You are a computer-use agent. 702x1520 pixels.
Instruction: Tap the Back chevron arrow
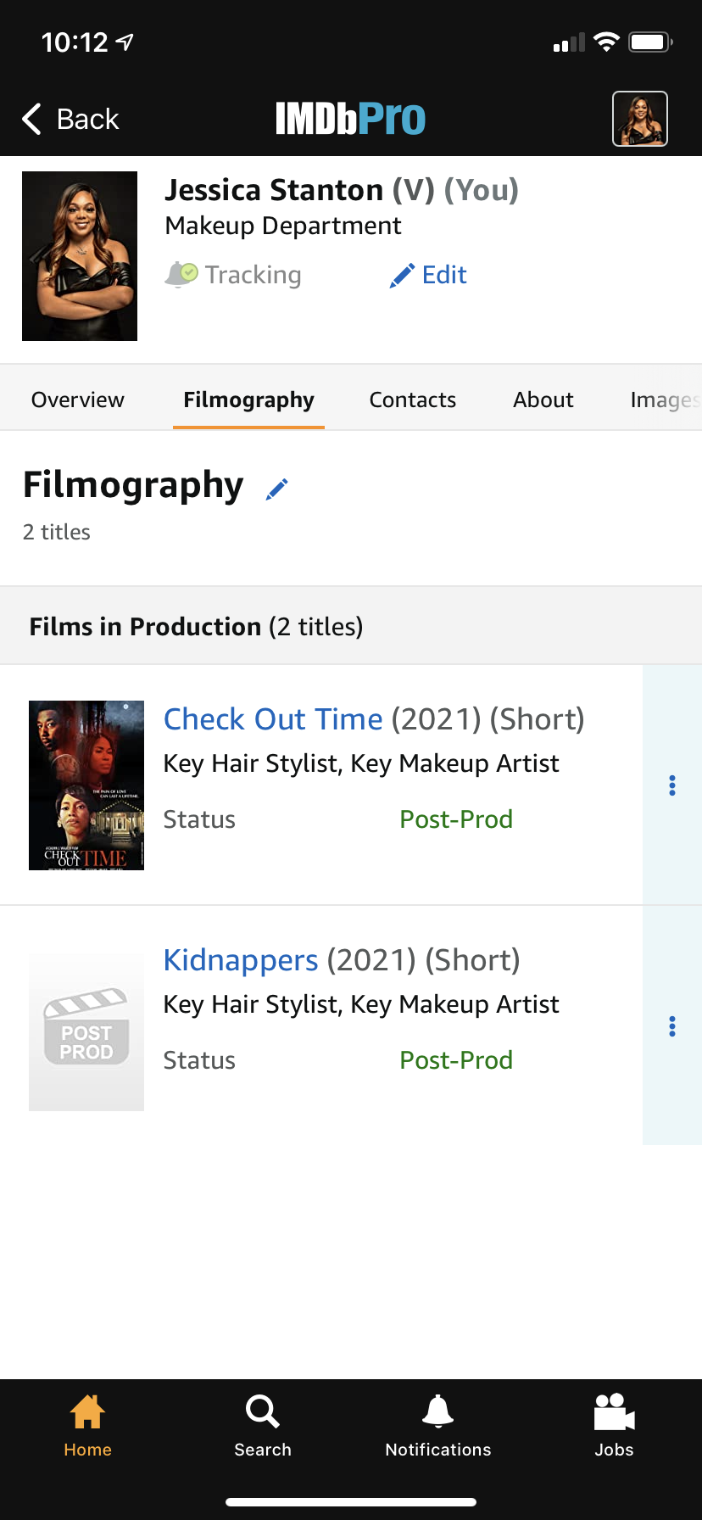click(32, 120)
